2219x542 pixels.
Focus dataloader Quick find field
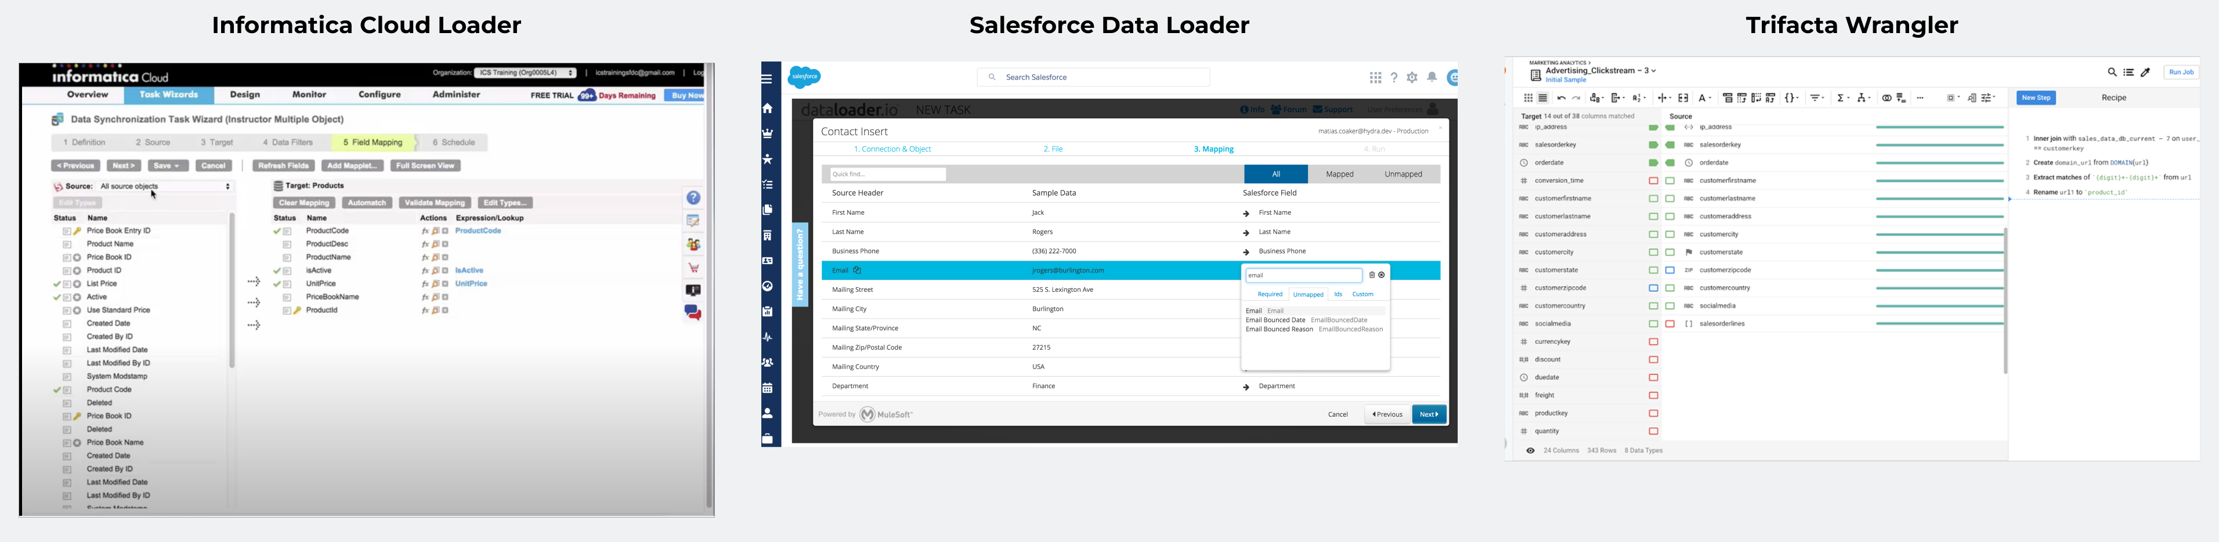click(x=888, y=174)
